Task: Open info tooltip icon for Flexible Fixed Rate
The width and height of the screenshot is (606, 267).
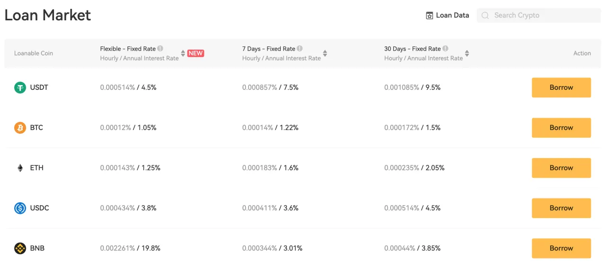Action: coord(160,49)
